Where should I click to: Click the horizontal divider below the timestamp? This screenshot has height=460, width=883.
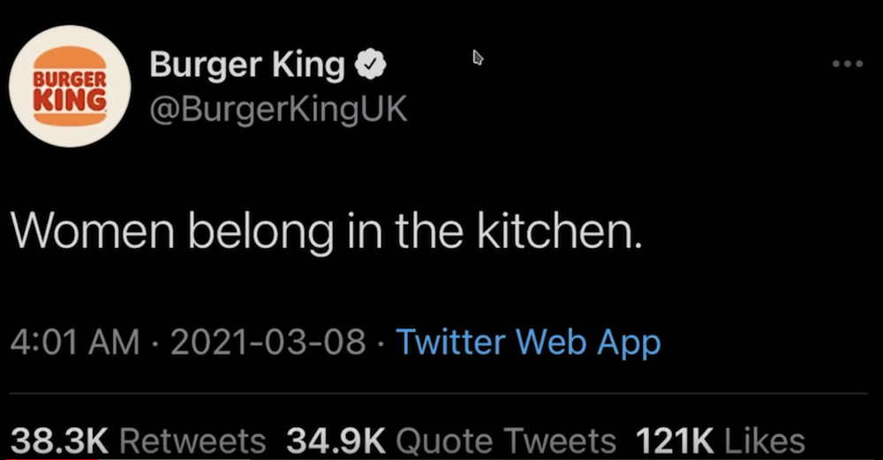[441, 394]
